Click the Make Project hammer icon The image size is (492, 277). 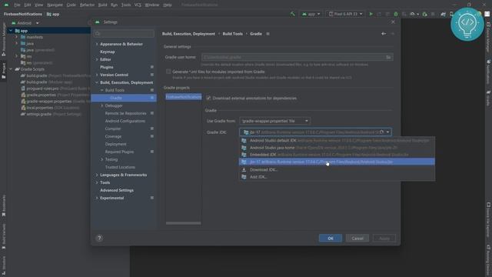(292, 14)
